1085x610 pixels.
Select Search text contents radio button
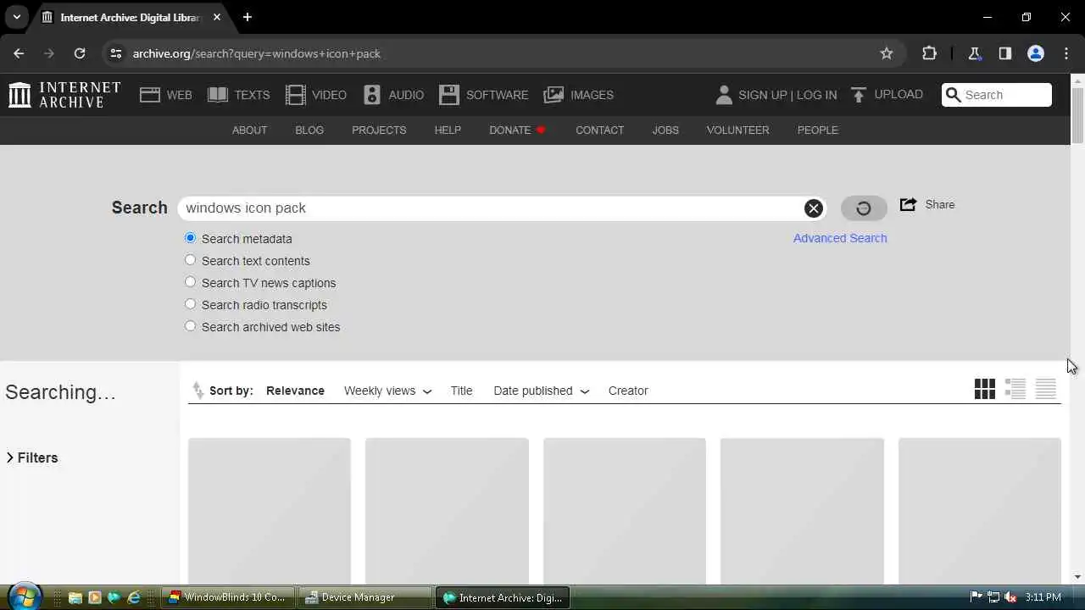(190, 260)
